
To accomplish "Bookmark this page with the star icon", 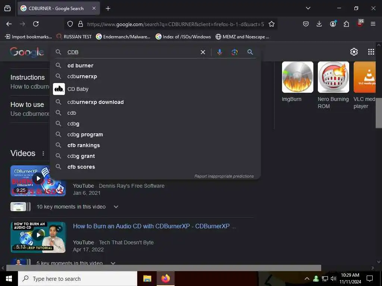I will [x=272, y=24].
